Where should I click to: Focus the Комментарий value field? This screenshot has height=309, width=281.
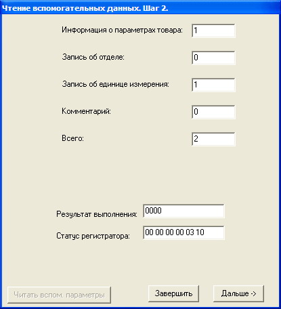pos(213,112)
